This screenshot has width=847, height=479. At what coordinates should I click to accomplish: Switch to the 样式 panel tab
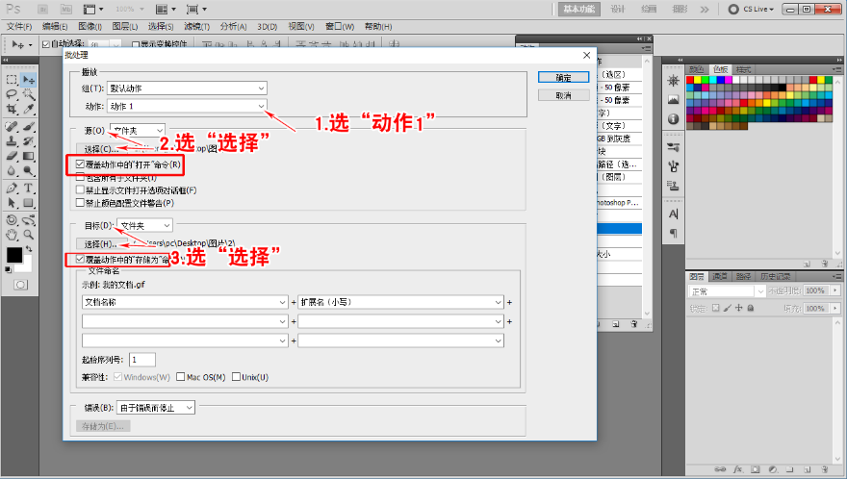(744, 69)
